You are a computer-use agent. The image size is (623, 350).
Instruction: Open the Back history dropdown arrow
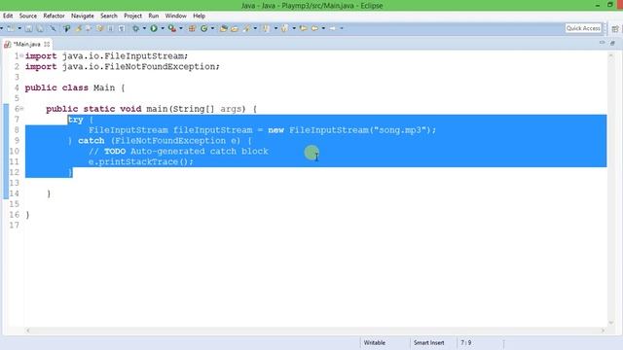(323, 28)
